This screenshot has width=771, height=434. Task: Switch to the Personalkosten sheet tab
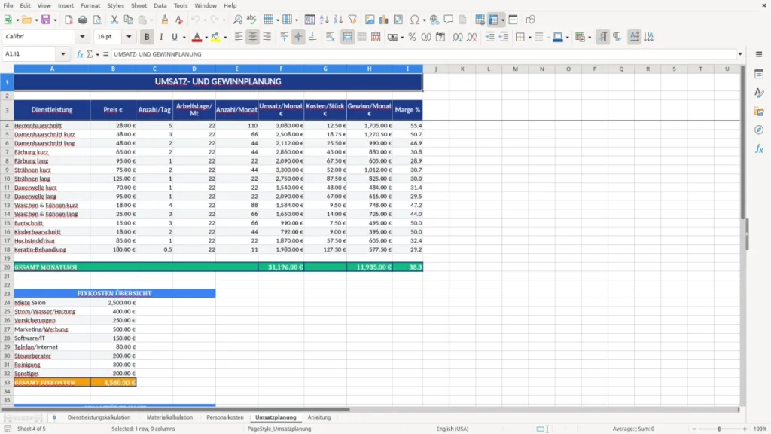click(x=224, y=417)
